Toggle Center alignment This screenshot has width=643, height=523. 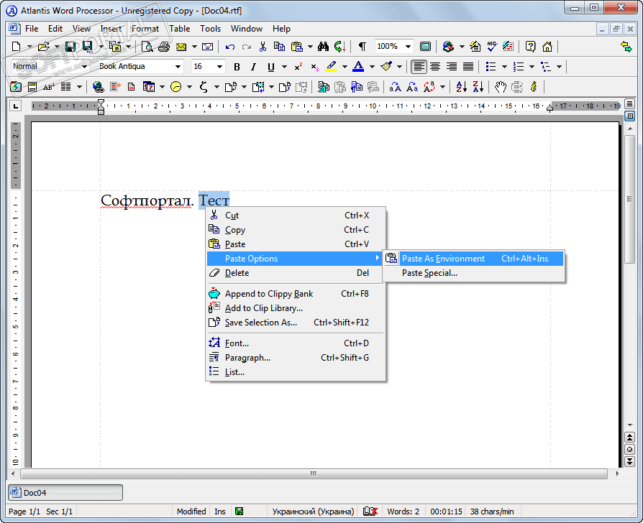pos(435,67)
